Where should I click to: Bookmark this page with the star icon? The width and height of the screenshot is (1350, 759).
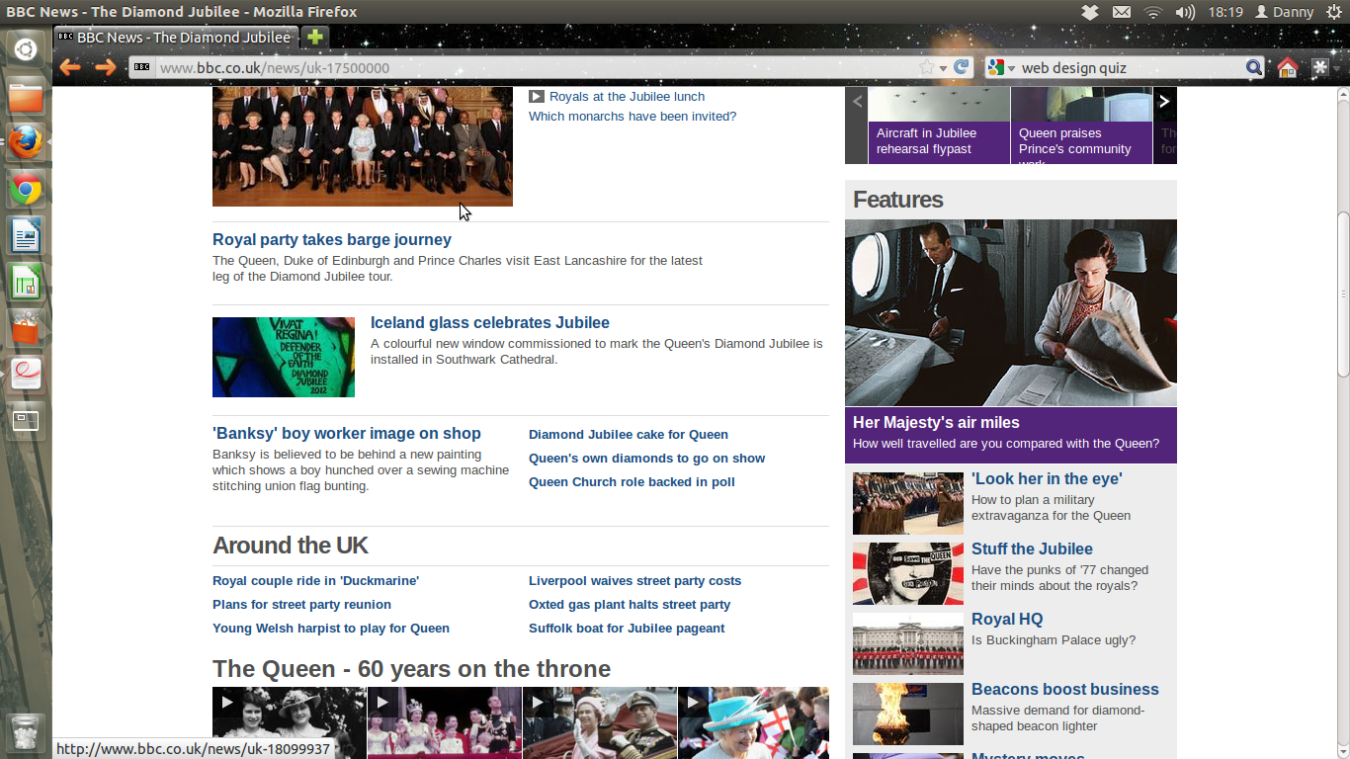pyautogui.click(x=926, y=67)
